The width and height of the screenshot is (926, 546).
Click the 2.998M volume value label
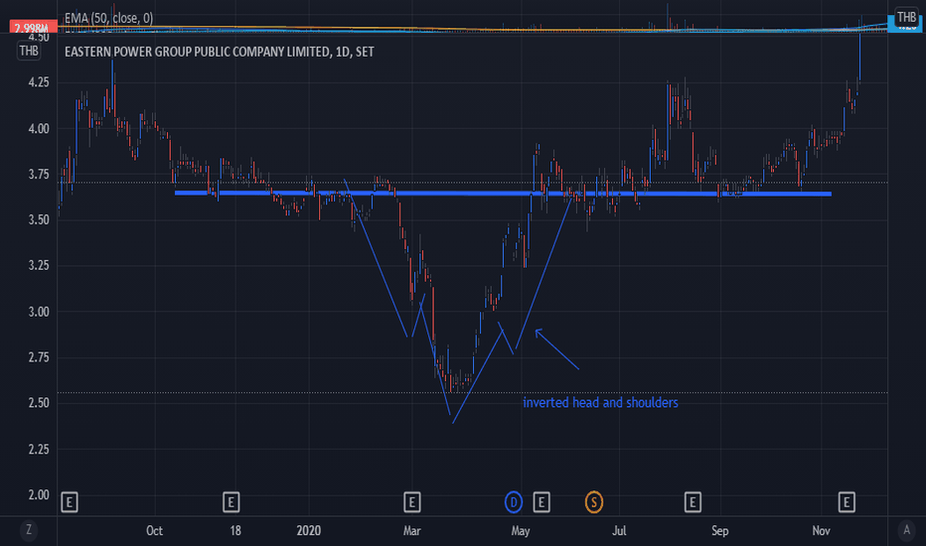(33, 27)
